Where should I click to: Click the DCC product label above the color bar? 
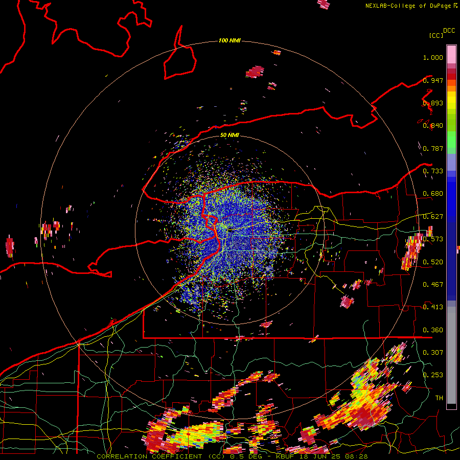(449, 31)
